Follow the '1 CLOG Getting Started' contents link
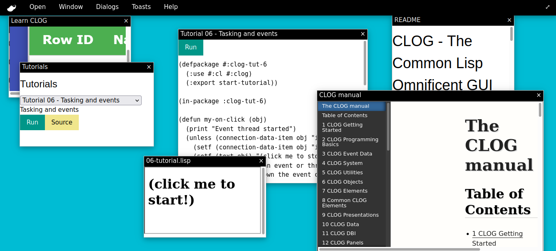 coord(497,233)
